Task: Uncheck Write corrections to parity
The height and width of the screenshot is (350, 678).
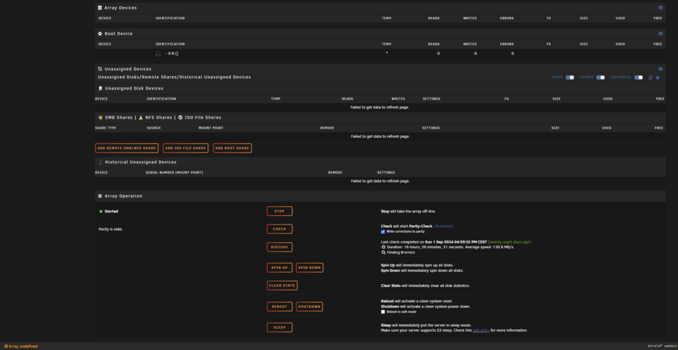Action: tap(382, 231)
